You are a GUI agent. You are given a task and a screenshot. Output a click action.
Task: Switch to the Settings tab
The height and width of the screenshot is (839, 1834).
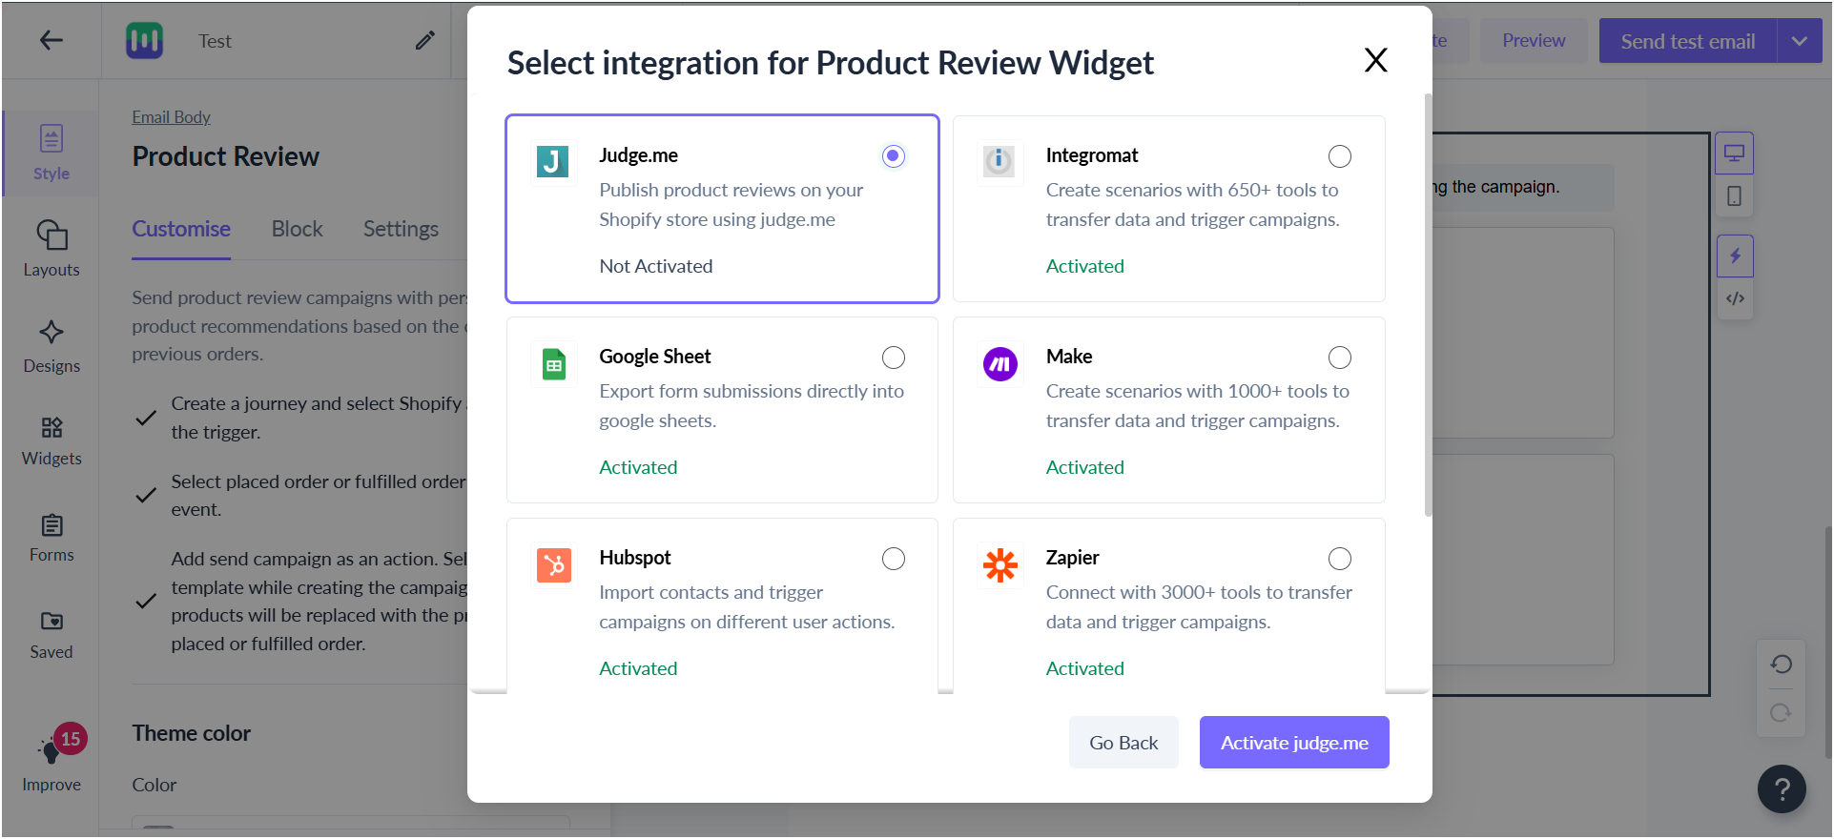pyautogui.click(x=401, y=229)
